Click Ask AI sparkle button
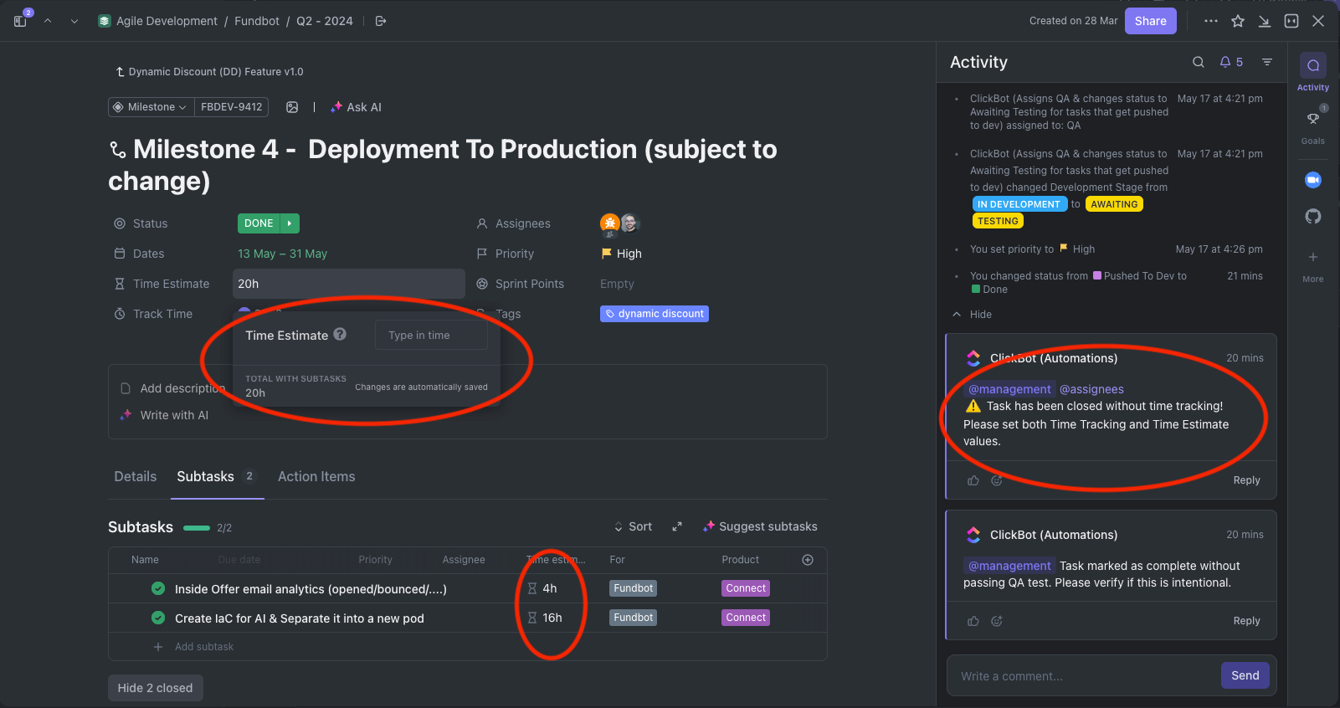Screen dimensions: 1340x708 (x=356, y=107)
